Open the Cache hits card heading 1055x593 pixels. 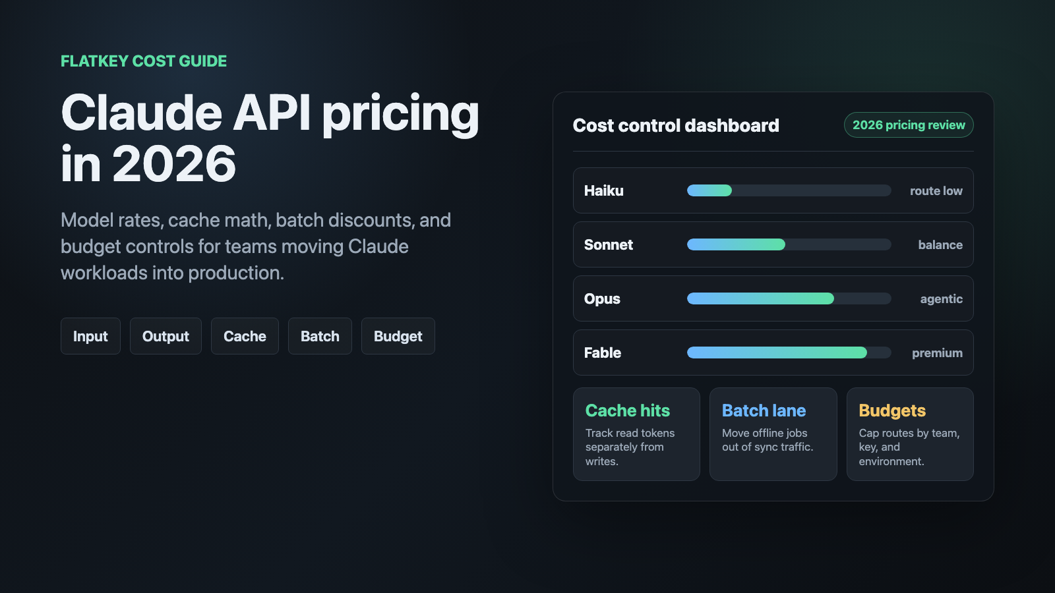628,410
